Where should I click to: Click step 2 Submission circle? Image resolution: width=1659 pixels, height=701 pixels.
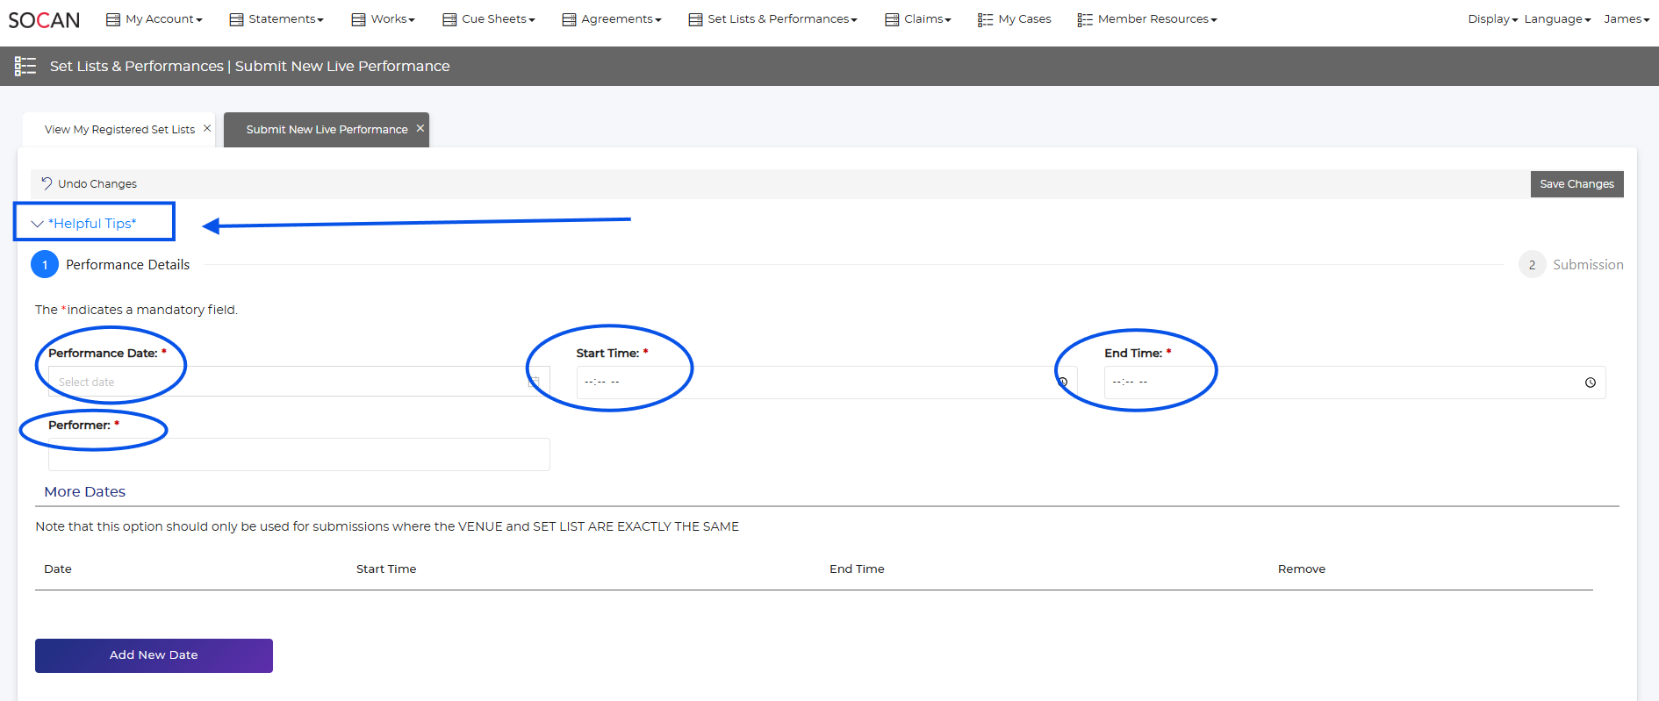pos(1532,264)
